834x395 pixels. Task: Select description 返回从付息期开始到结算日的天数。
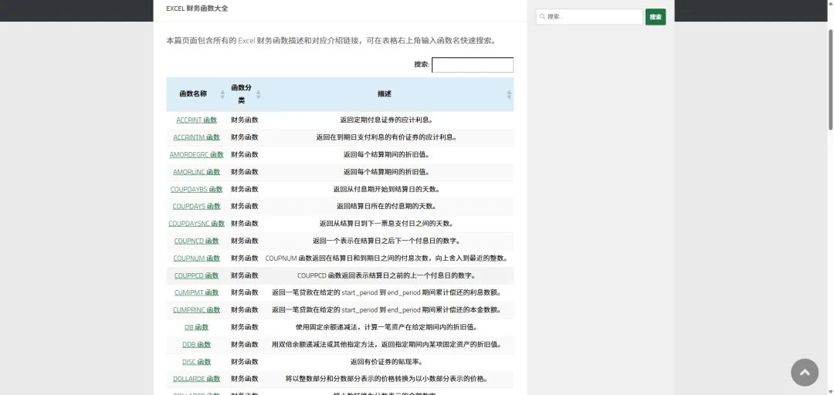coord(386,189)
